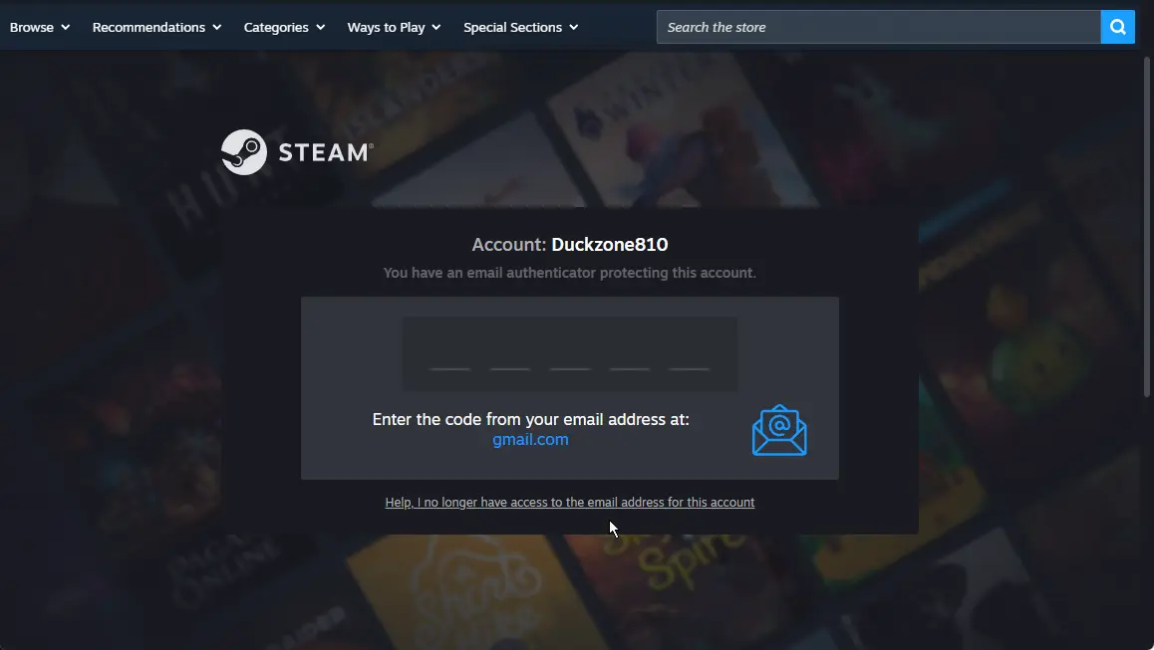Click the gmail.com email link

point(530,440)
